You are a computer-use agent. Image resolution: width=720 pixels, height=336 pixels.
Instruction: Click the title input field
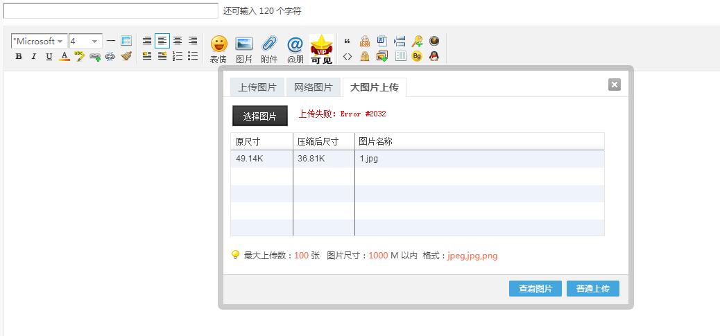tap(111, 10)
